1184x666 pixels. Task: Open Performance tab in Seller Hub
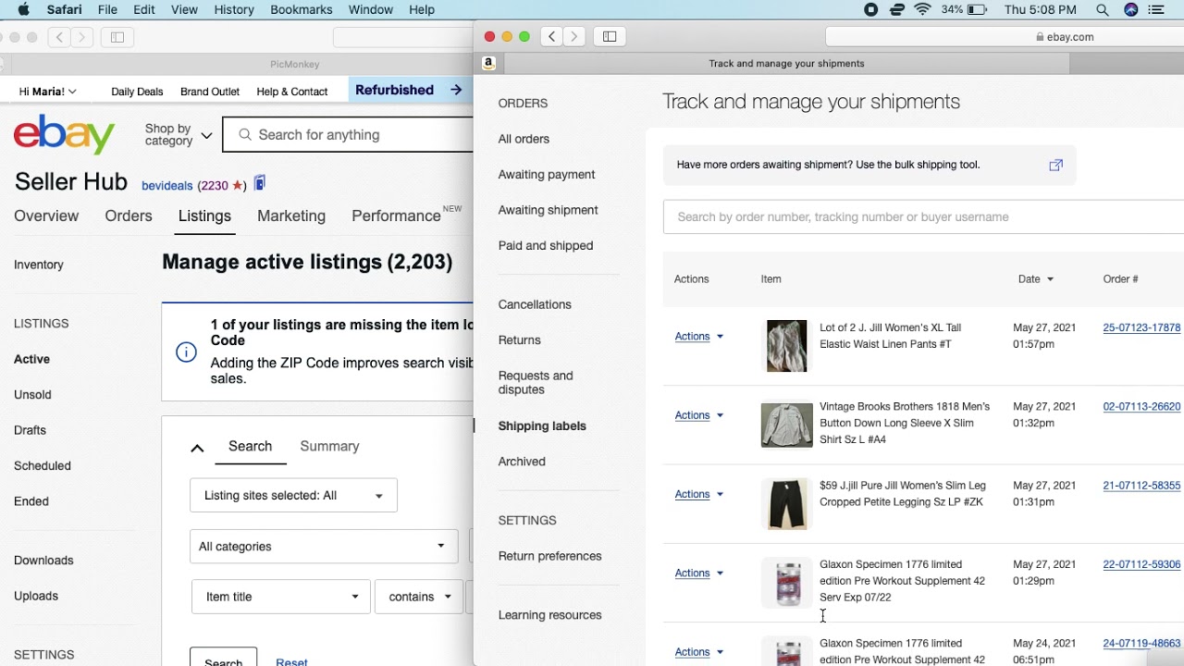[396, 216]
